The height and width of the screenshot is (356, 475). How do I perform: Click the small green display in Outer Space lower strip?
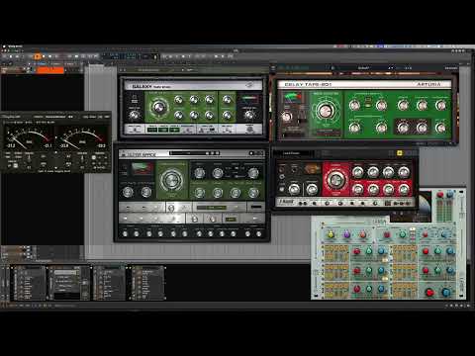[x=231, y=219]
